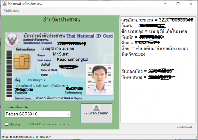The height and width of the screenshot is (140, 198).
Task: Minimize the โปรแกรมอ่านบัตรประชาชน window
Action: [165, 4]
